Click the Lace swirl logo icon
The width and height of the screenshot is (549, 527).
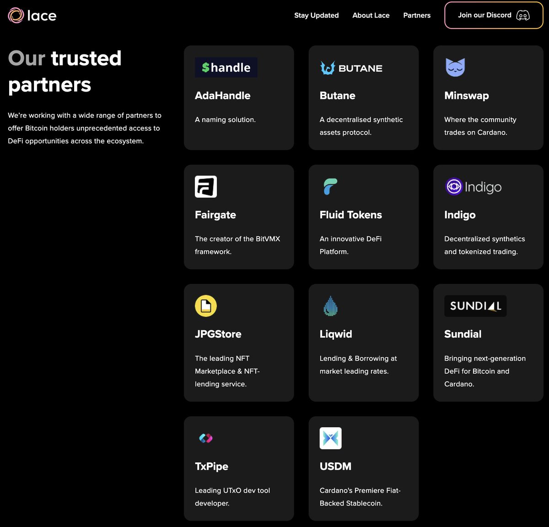16,16
